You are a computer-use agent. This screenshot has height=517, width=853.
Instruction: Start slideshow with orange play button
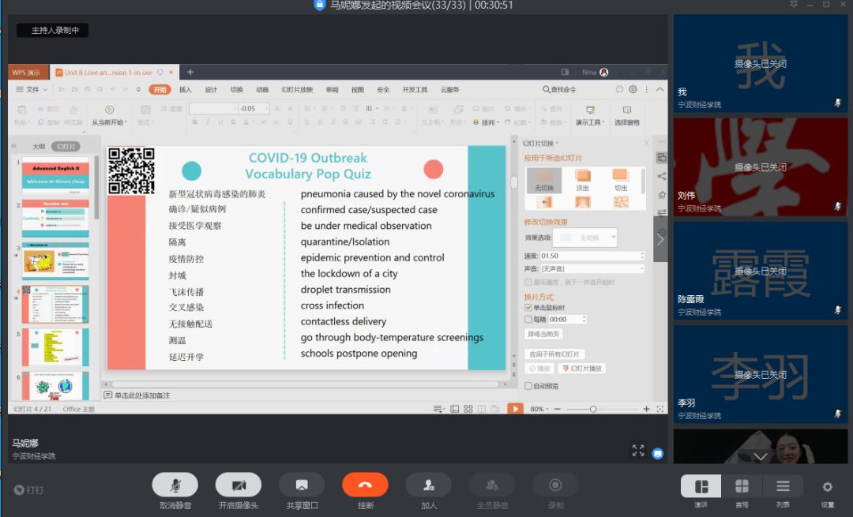[x=515, y=409]
